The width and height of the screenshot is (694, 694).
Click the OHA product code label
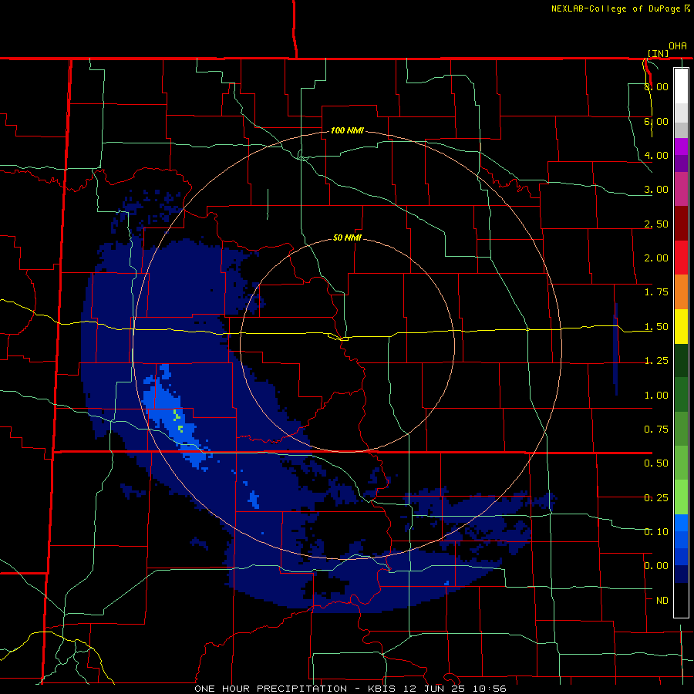click(678, 46)
